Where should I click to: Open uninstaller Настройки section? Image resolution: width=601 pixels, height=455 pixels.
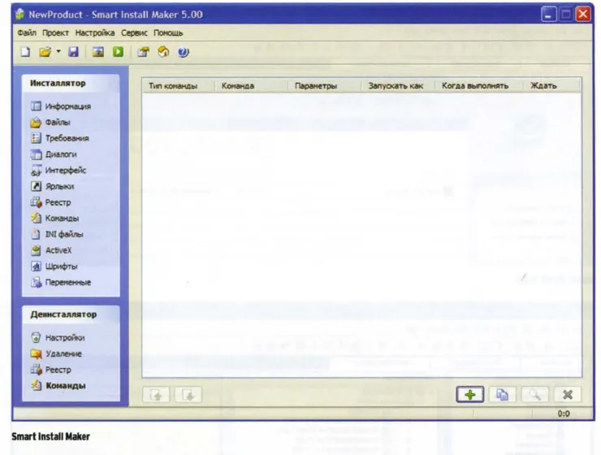click(x=65, y=338)
